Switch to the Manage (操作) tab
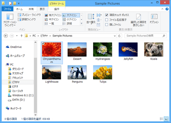This screenshot has width=171, height=123. pyautogui.click(x=57, y=9)
